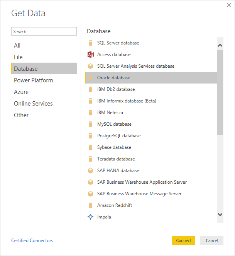Click the Amazon Redshift cylinder icon
Image resolution: width=235 pixels, height=256 pixels.
click(x=91, y=205)
